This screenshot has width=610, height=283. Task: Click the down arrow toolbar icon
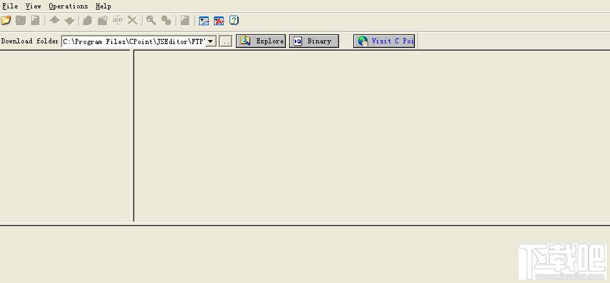69,20
